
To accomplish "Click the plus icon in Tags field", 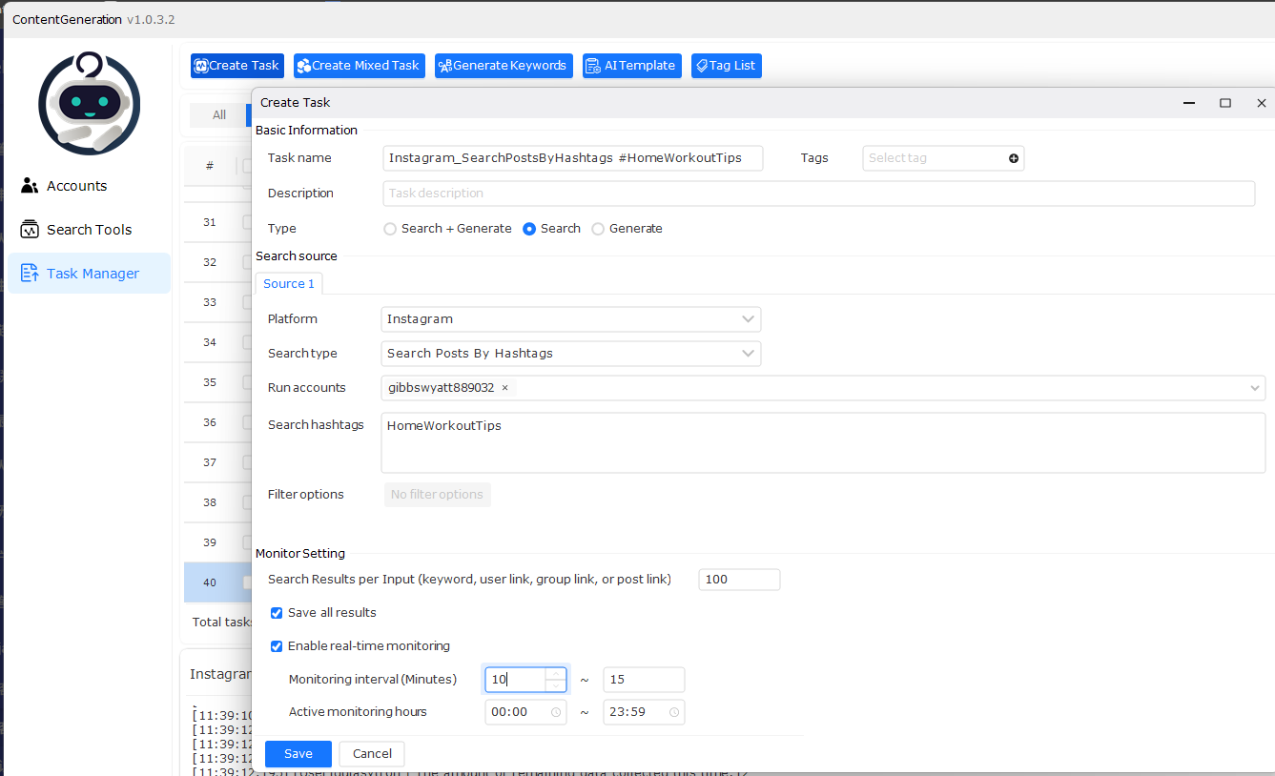I will coord(1013,158).
